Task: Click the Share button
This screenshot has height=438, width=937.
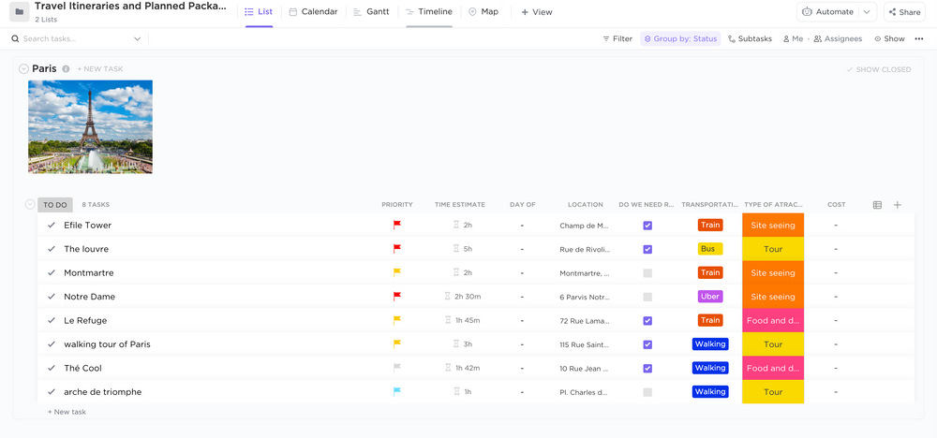Action: pyautogui.click(x=903, y=12)
